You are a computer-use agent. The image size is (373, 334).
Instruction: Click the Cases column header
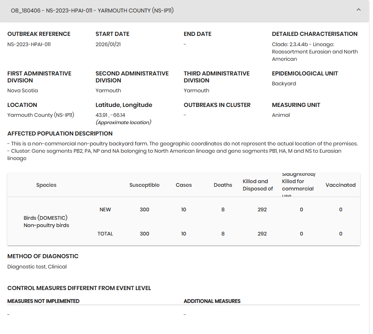pos(184,185)
